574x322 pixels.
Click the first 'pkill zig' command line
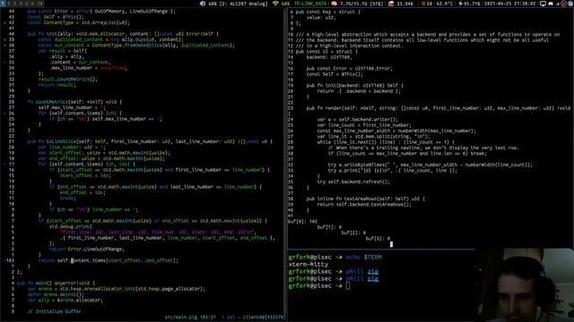[x=362, y=272]
